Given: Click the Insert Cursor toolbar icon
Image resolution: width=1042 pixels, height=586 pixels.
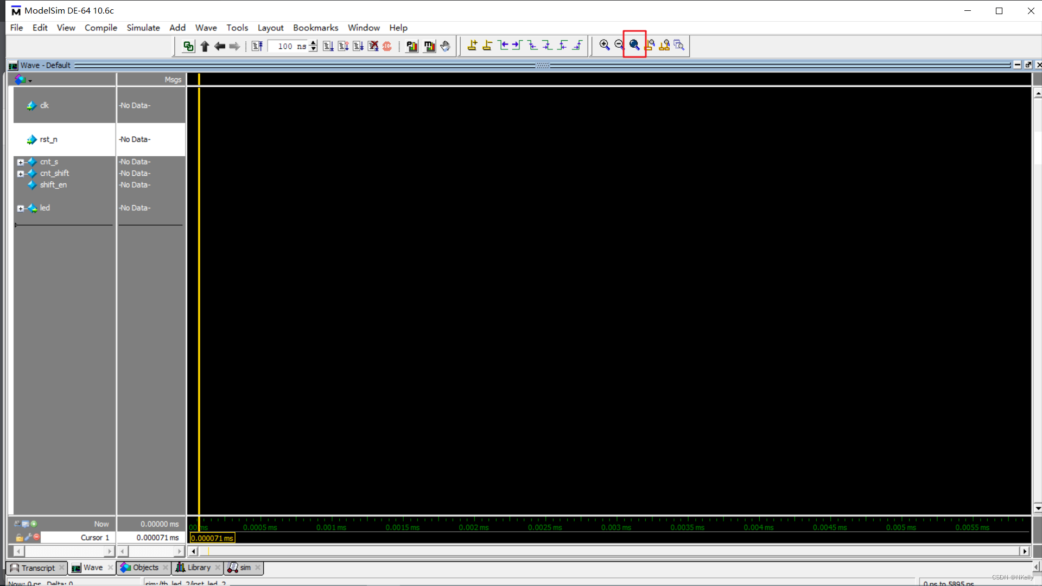Looking at the screenshot, I should point(472,46).
